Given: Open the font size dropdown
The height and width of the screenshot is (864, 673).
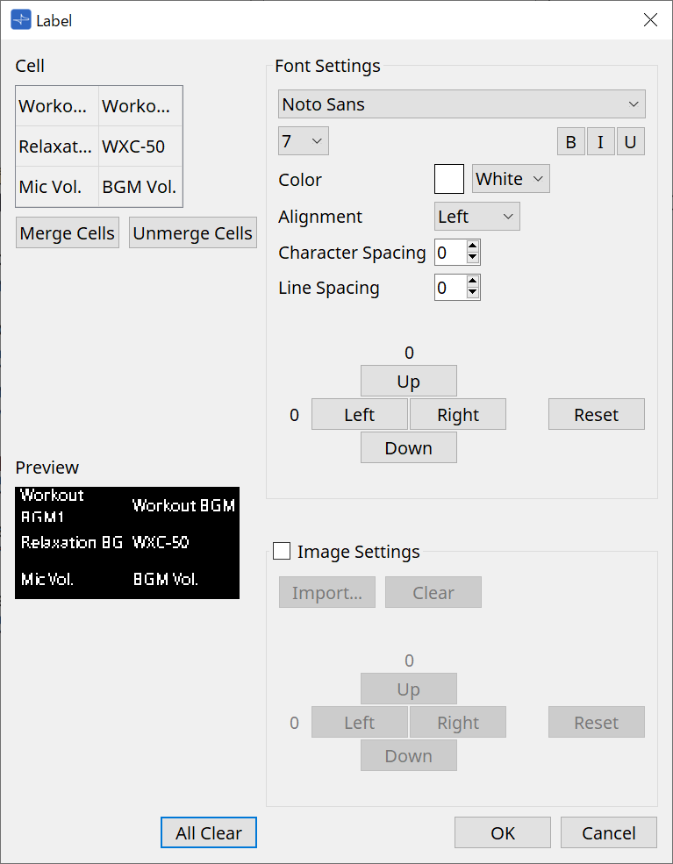Looking at the screenshot, I should tap(303, 140).
